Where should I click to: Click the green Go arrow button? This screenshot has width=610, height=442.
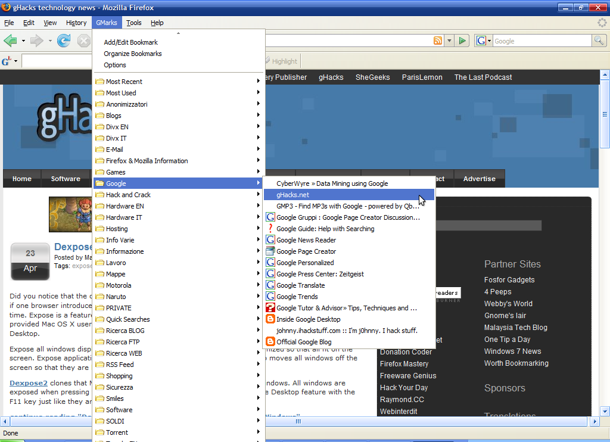(x=462, y=41)
